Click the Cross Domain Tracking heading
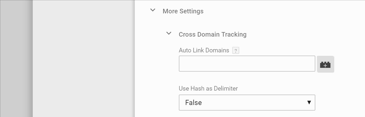Image resolution: width=365 pixels, height=117 pixels. pos(212,34)
